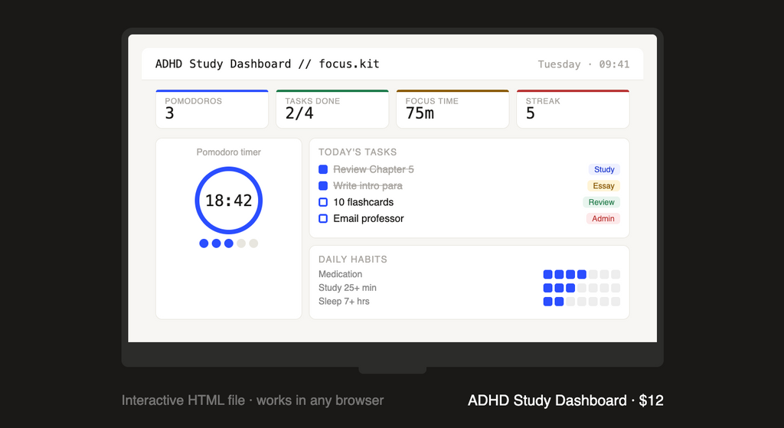Viewport: 784px width, 428px height.
Task: Toggle Study 25+ min last day square
Action: coord(616,288)
